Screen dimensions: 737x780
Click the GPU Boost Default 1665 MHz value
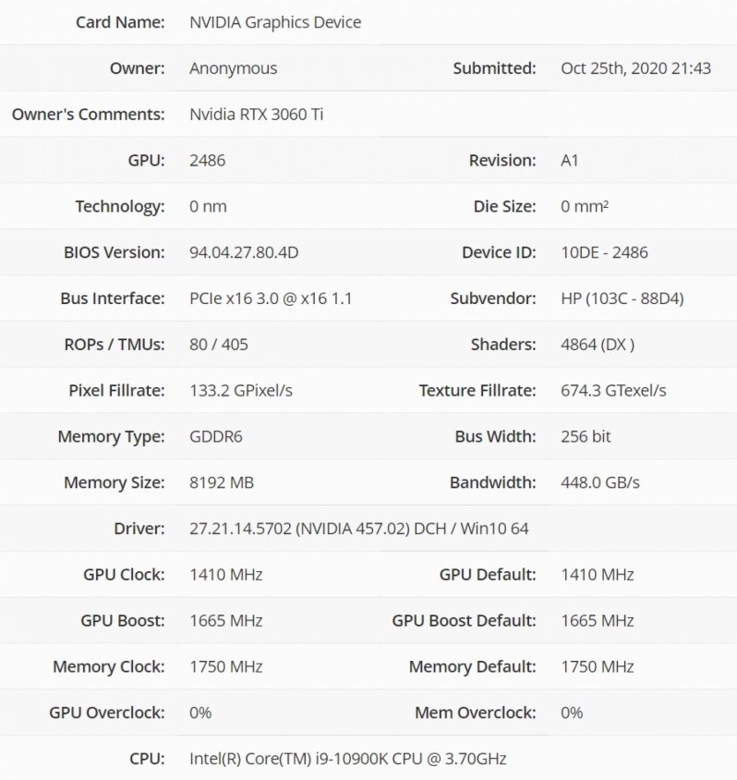coord(598,620)
